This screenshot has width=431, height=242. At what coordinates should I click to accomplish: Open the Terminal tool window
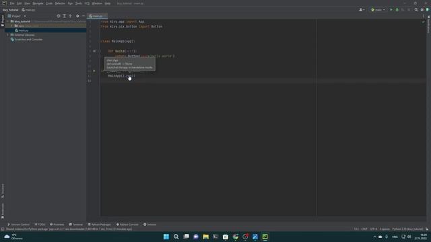pyautogui.click(x=75, y=225)
